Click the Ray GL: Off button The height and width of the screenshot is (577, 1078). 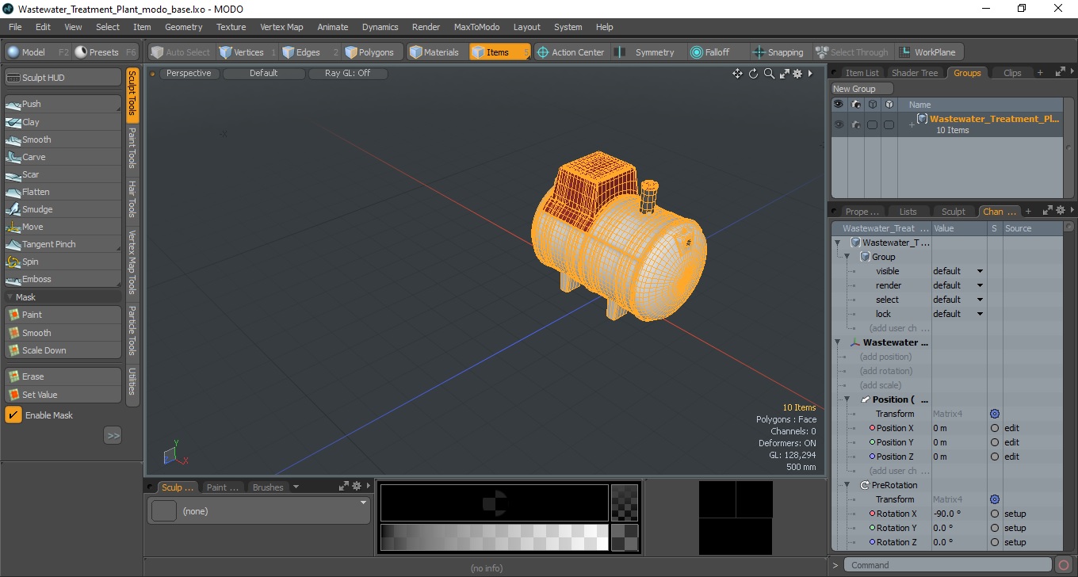(x=347, y=73)
